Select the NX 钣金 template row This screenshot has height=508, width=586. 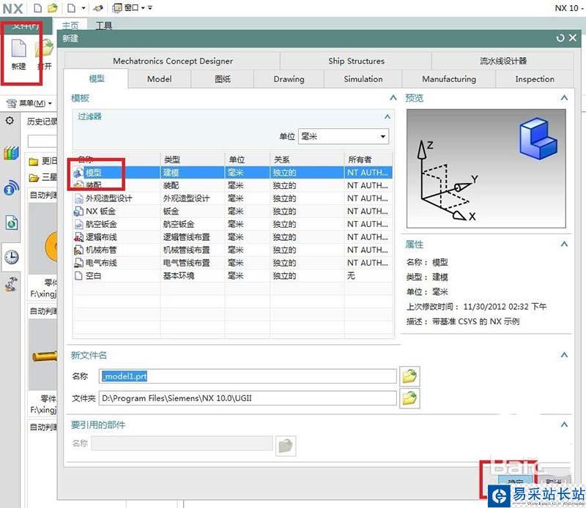click(x=232, y=211)
